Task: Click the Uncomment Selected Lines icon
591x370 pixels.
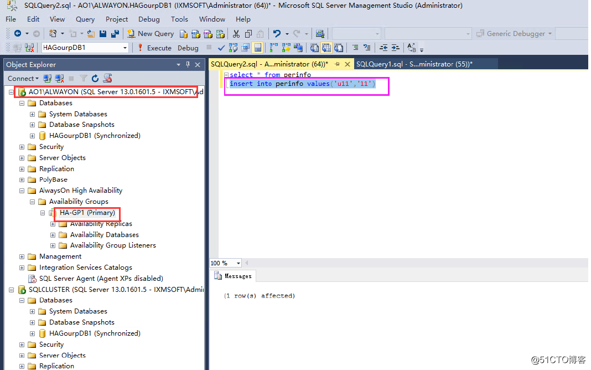Action: tap(367, 48)
